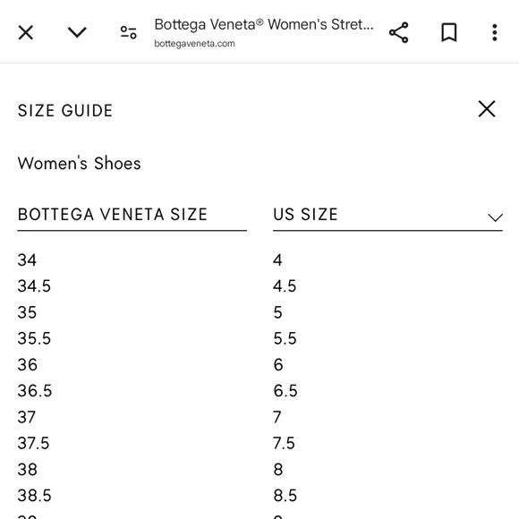Minimize the tab with the down chevron

(x=77, y=32)
